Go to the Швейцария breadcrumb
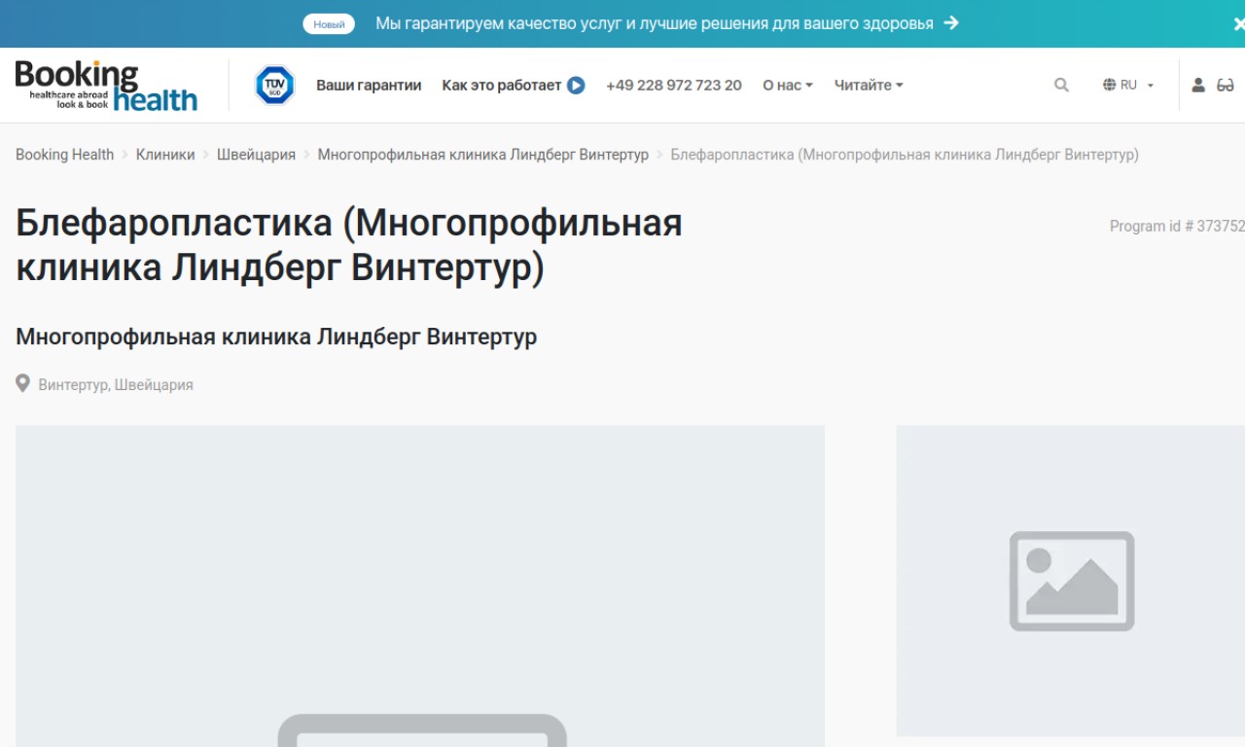The width and height of the screenshot is (1245, 747). click(256, 155)
